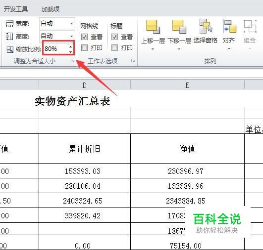Image resolution: width=263 pixels, height=250 pixels.
Task: Select the 累计折旧 header cell
Action: point(85,149)
